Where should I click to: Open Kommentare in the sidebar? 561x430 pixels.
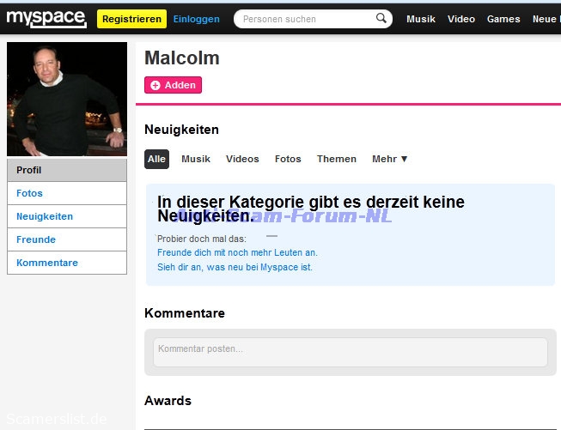[67, 263]
